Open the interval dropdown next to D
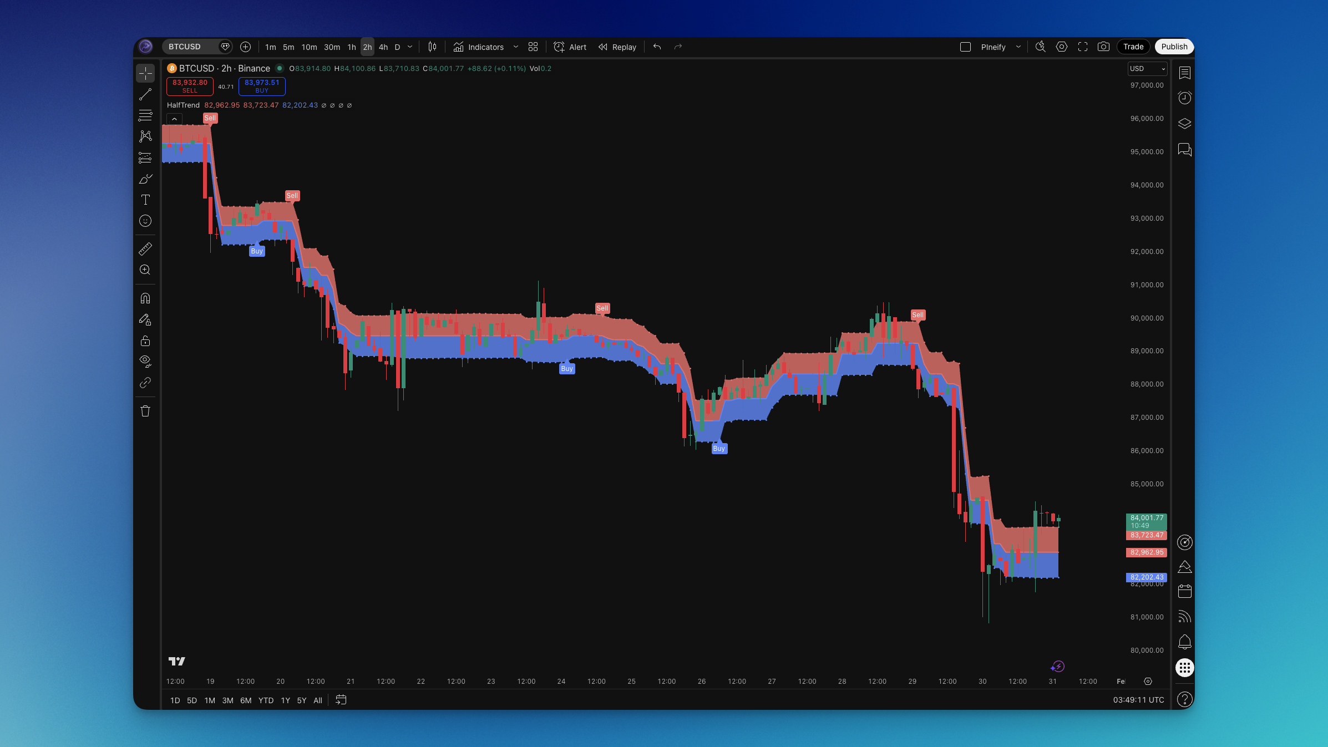1328x747 pixels. click(x=409, y=47)
